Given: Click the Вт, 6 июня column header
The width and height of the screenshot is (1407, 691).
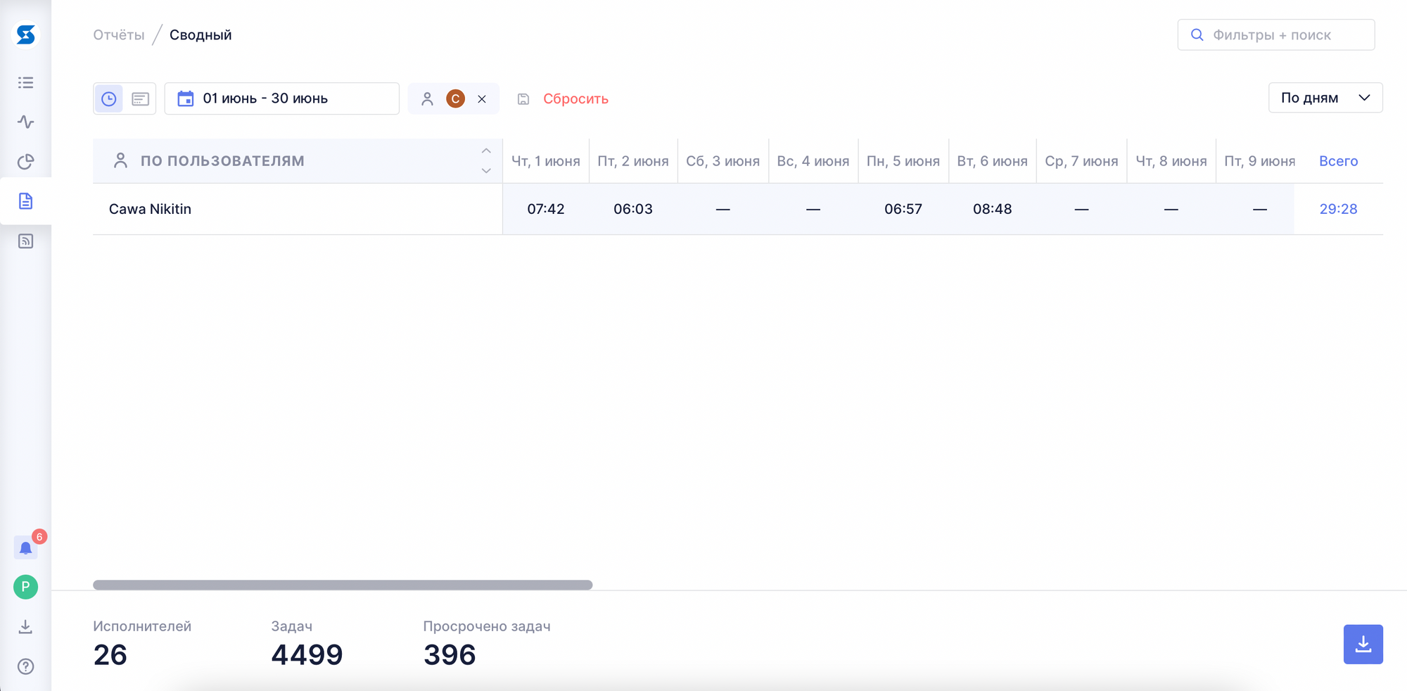Looking at the screenshot, I should click(993, 161).
